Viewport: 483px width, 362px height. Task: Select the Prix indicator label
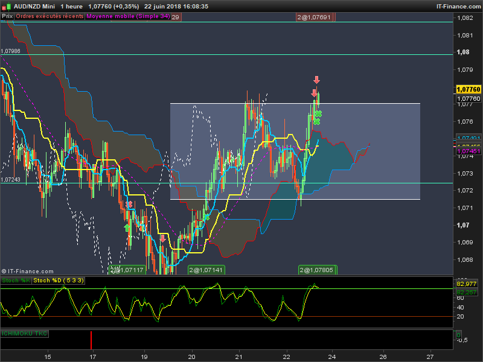click(x=7, y=16)
